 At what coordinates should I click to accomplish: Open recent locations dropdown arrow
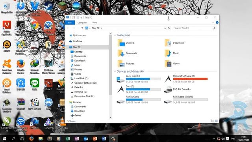point(78,28)
